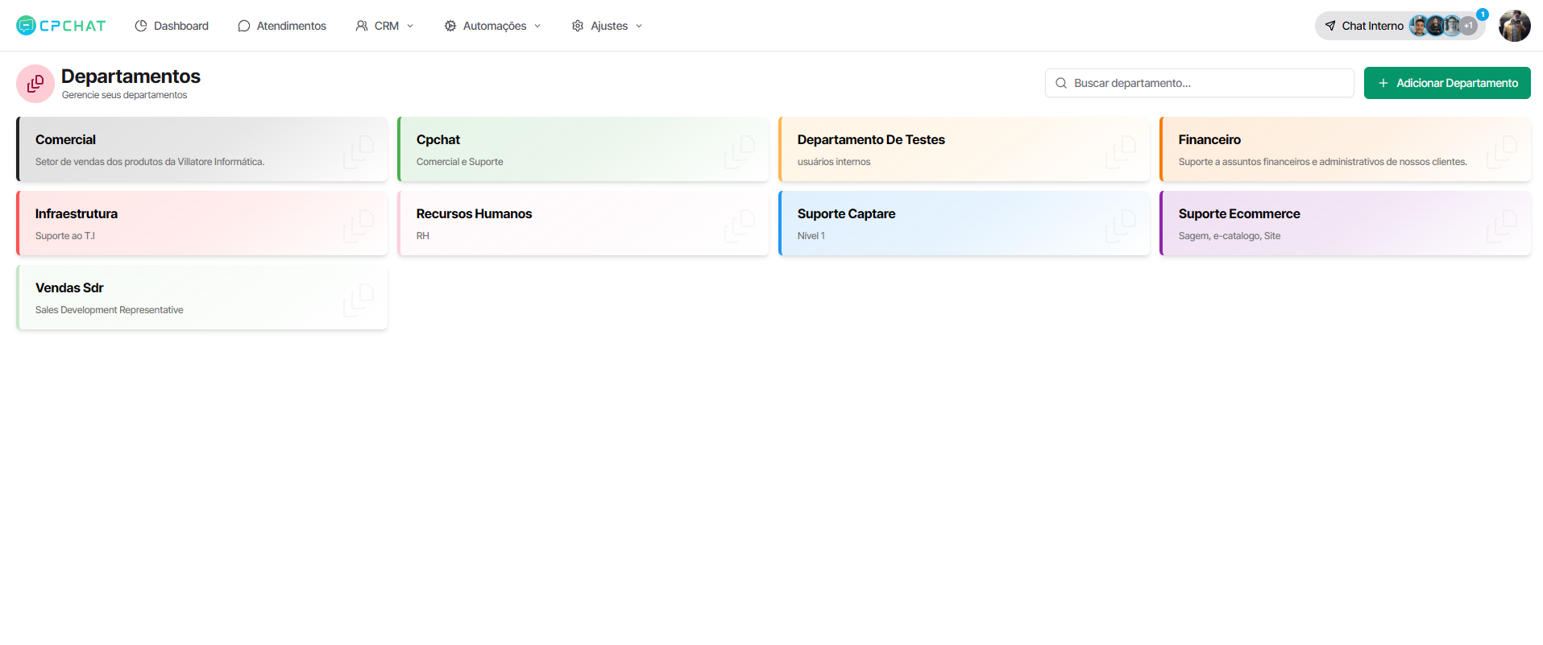This screenshot has height=645, width=1543.
Task: Click the text 'usuários internos'
Action: click(834, 162)
